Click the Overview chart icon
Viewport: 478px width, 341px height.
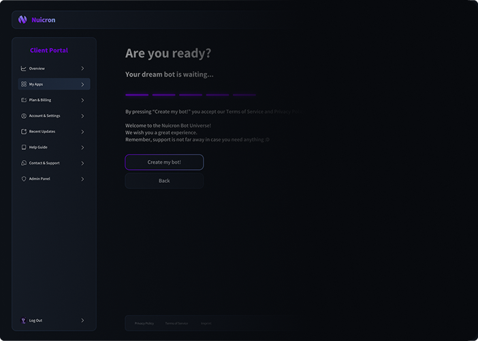pos(24,68)
